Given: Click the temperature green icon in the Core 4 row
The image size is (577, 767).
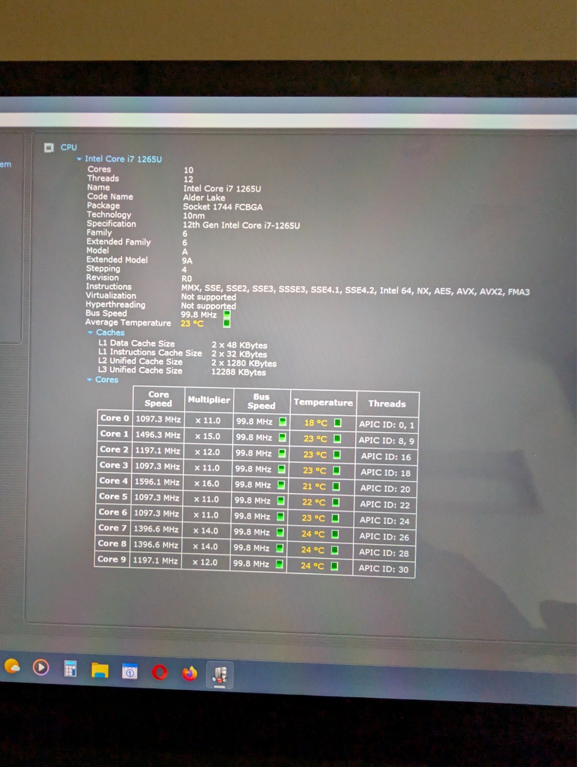Looking at the screenshot, I should click(x=336, y=486).
